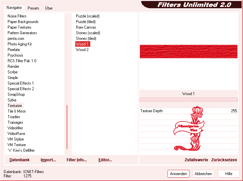Click the Texture Depth value 255

(234, 111)
